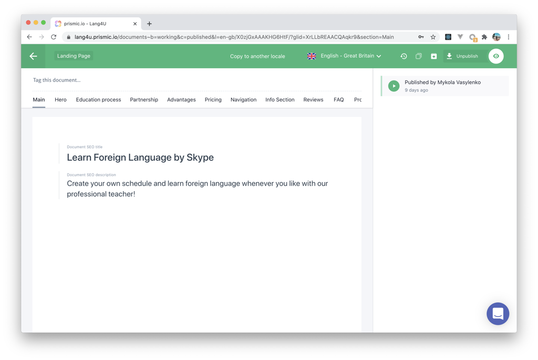Screen dimensions: 538x360
Task: Select the prismic.io - Lang4U browser tab
Action: pos(96,24)
